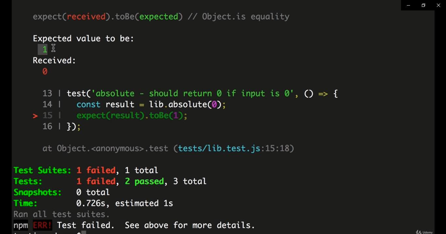Click the Udemy logo watermark
The image size is (446, 234).
424,232
